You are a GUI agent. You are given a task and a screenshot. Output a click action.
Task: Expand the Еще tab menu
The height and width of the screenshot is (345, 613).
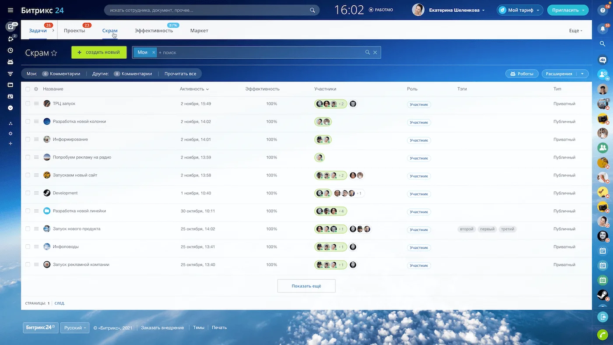[575, 31]
